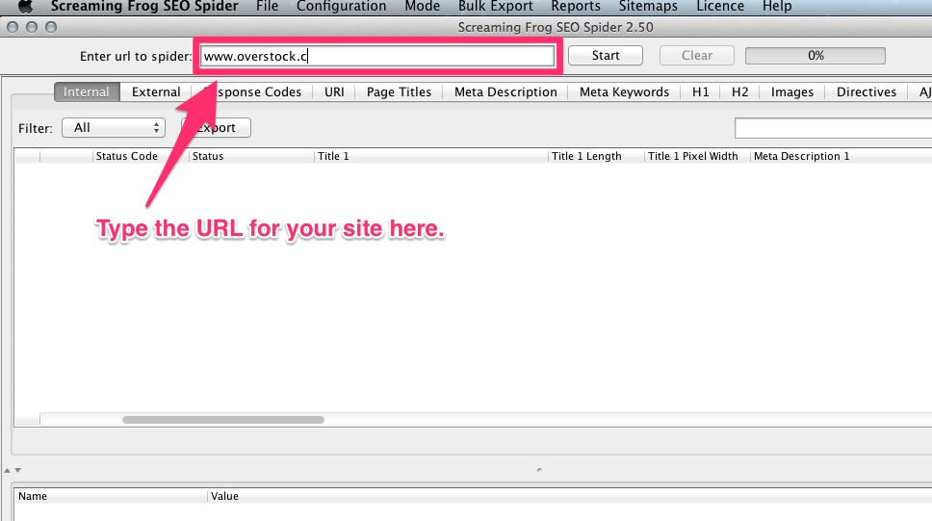Click the Name column header in lower pane
The image size is (932, 521).
tap(111, 496)
